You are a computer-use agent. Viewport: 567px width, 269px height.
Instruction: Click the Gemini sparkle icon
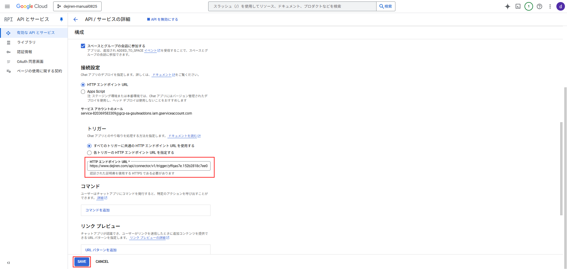tap(507, 6)
